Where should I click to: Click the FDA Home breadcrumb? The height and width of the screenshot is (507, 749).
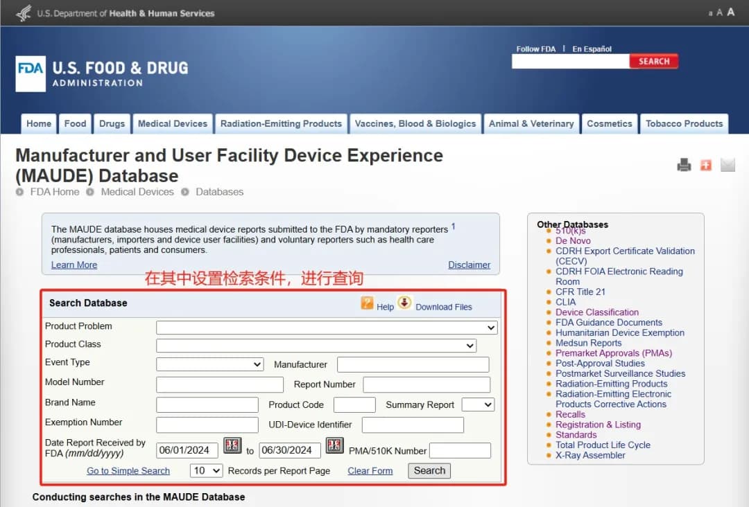click(55, 192)
